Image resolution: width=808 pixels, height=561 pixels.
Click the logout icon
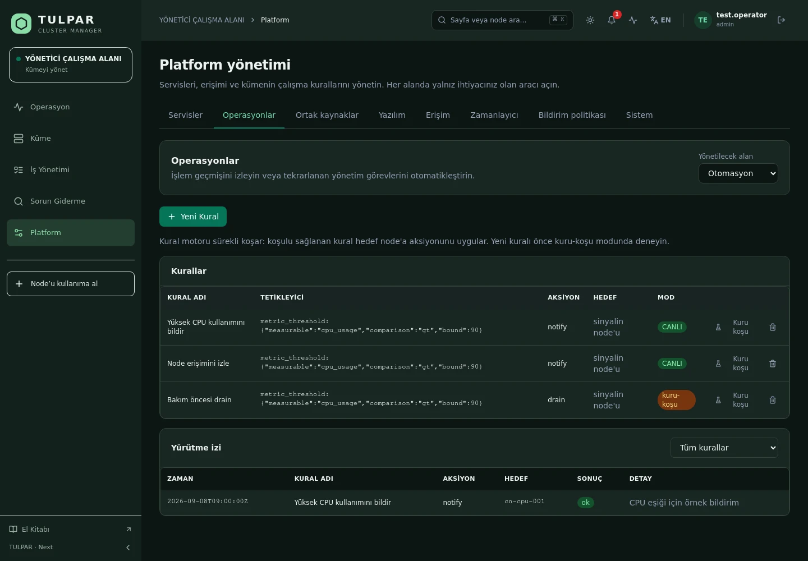781,20
